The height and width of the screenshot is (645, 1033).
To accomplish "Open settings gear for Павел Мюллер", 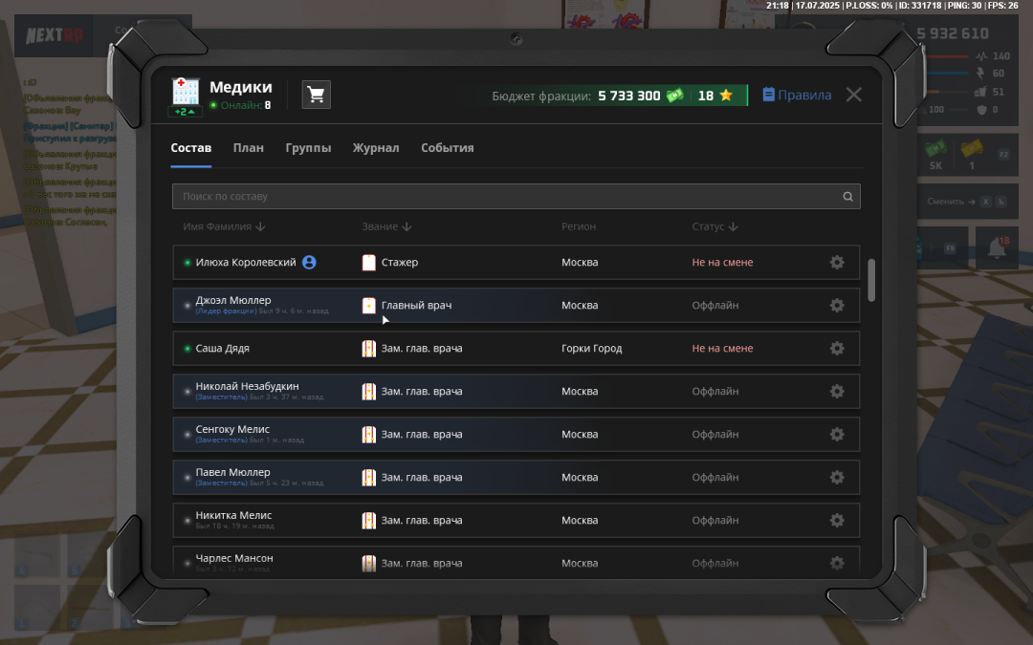I will tap(837, 477).
